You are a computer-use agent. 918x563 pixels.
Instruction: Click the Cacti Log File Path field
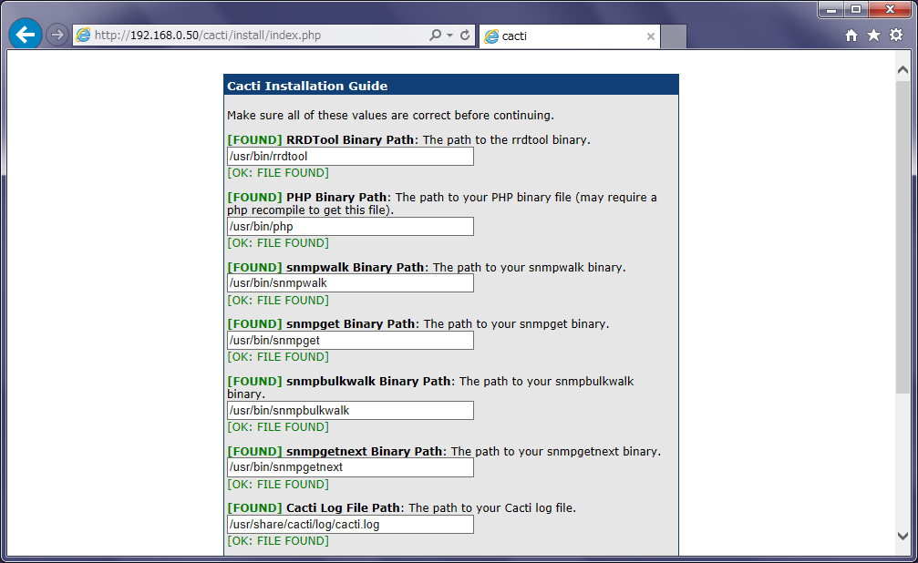point(350,525)
